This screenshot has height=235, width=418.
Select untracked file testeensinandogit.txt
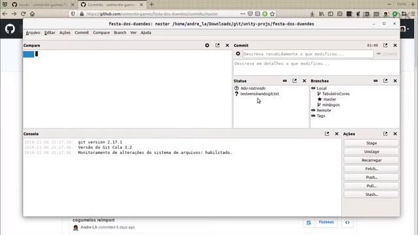[259, 94]
